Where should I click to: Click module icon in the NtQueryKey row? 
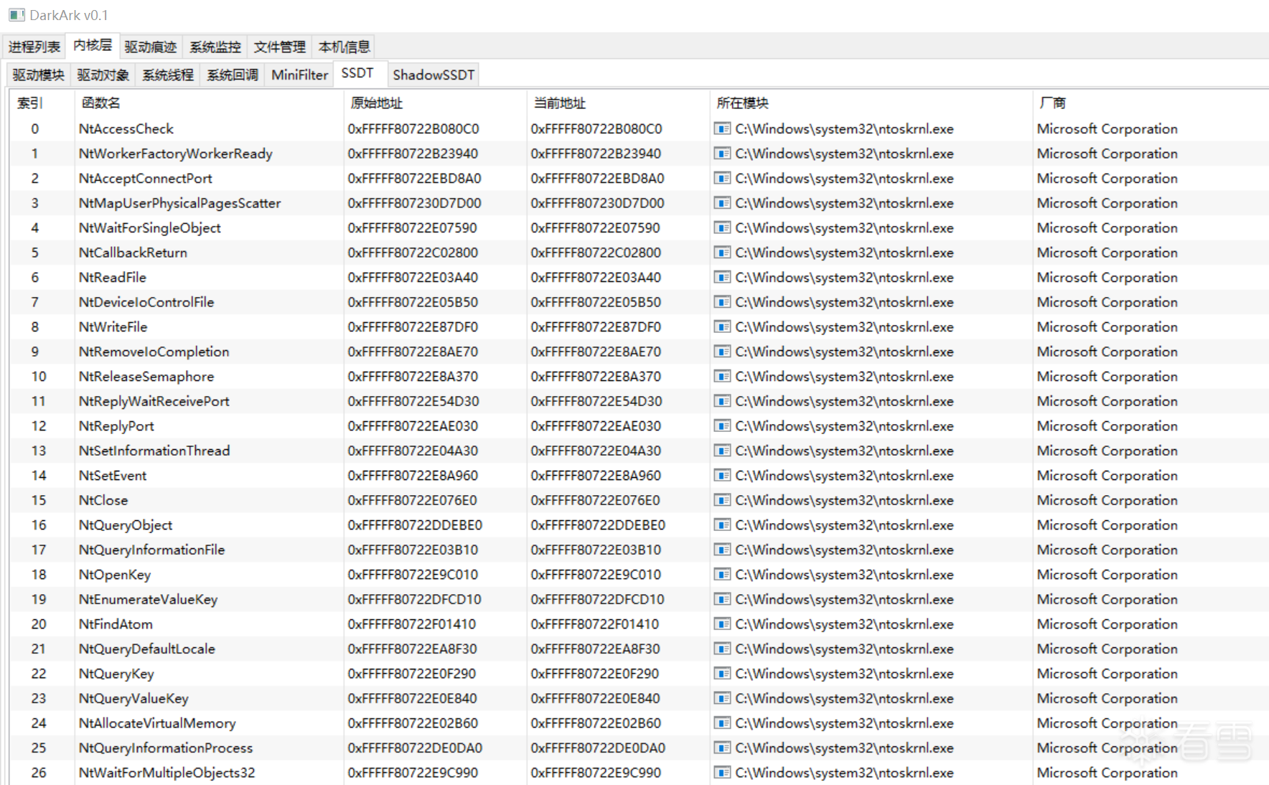pyautogui.click(x=722, y=674)
